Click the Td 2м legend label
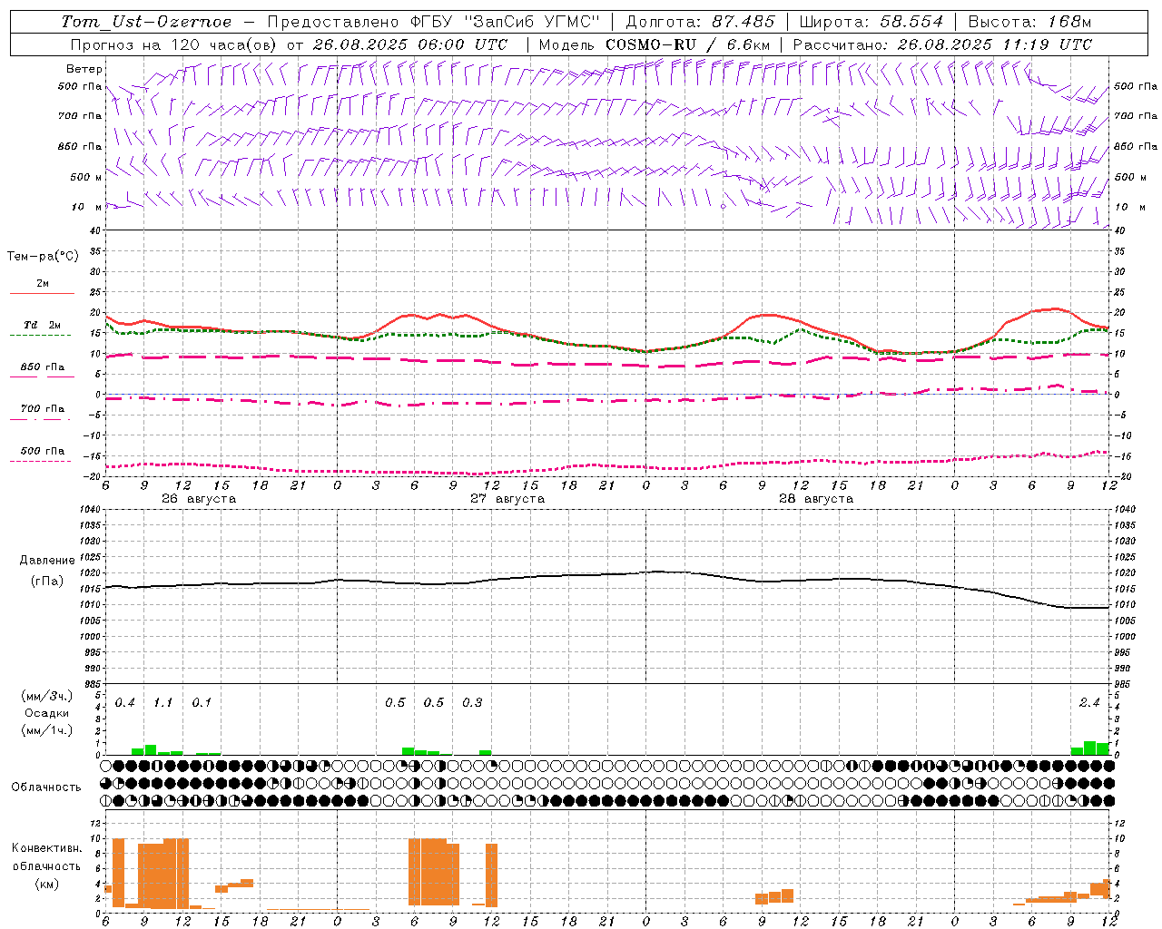1162x929 pixels. (43, 325)
